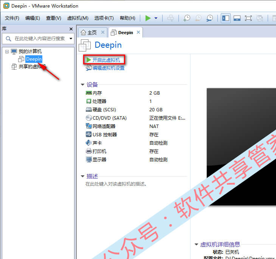The width and height of the screenshot is (276, 259).
Task: Click the 存在 value beside 打印机
Action: 154,151
